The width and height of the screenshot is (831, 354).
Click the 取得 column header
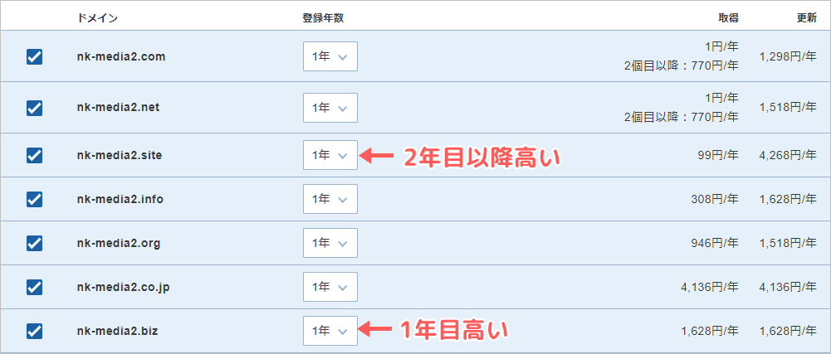pos(728,17)
